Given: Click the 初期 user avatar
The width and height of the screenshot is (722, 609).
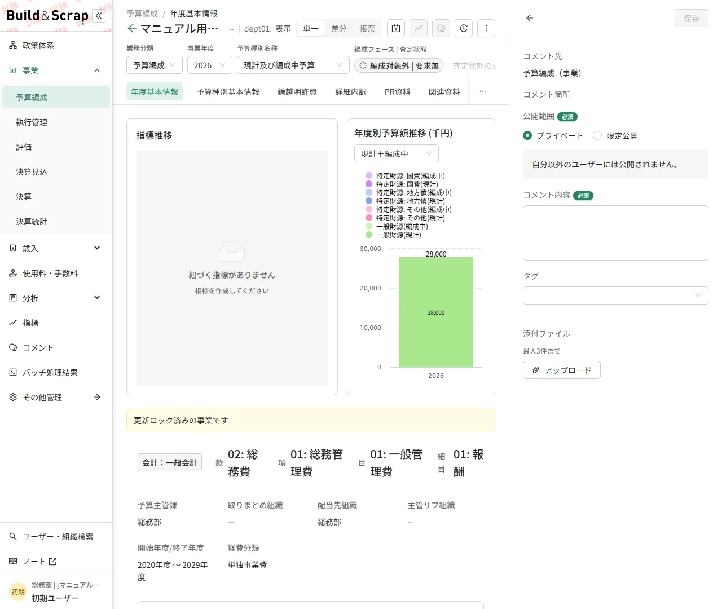Looking at the screenshot, I should [18, 592].
